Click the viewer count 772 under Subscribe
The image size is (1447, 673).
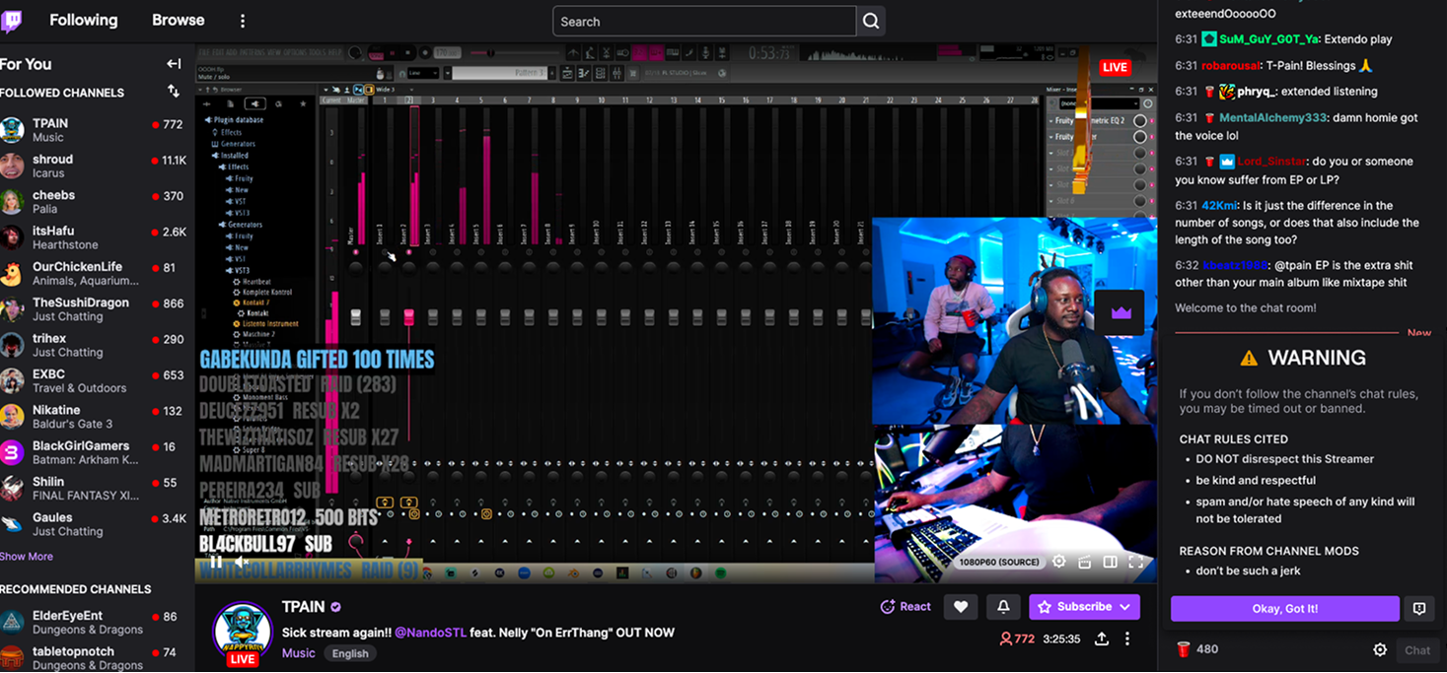pos(1017,639)
